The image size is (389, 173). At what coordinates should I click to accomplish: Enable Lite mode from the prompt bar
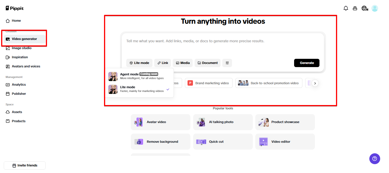click(x=139, y=63)
